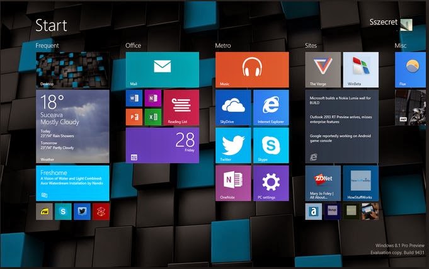Open the SkyDrive tile
429x269 pixels.
233,108
